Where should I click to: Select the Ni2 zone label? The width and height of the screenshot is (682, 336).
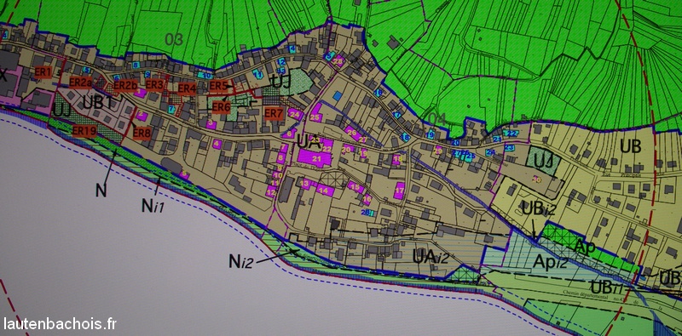pos(240,261)
